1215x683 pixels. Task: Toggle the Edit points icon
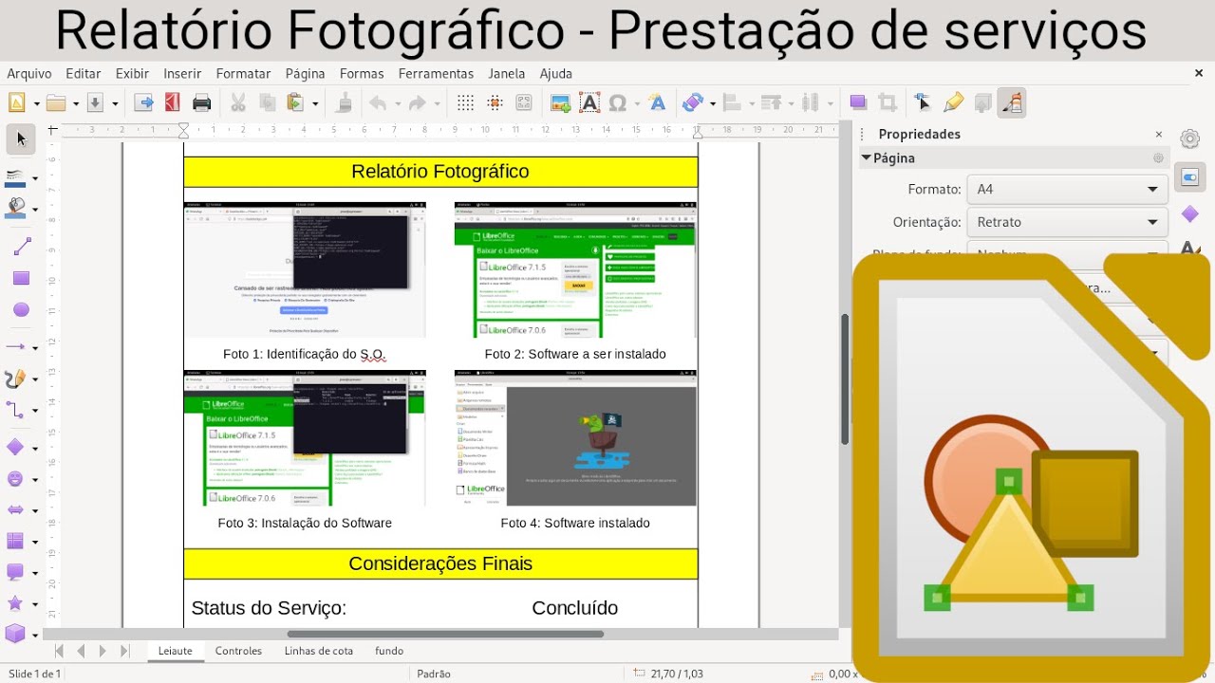point(923,102)
